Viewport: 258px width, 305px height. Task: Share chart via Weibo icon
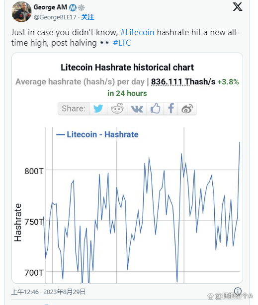187,109
